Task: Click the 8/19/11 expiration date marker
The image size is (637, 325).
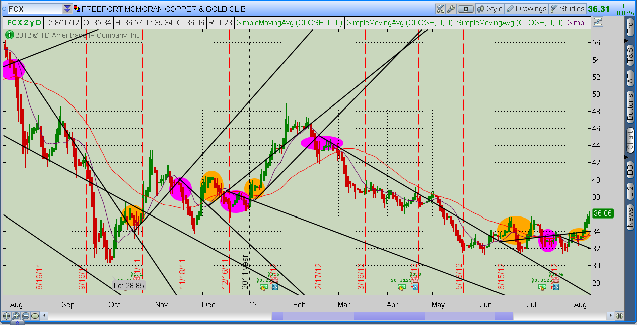Action: [40, 276]
